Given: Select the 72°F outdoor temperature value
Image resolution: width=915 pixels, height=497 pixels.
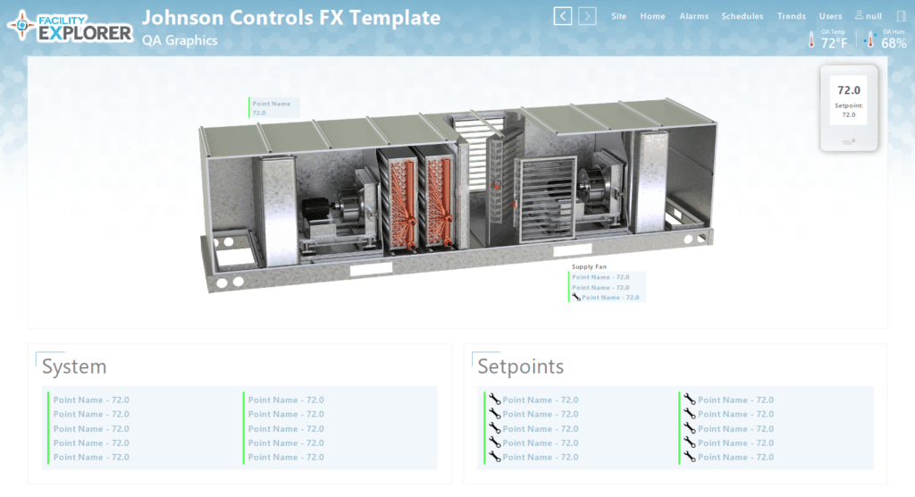Looking at the screenshot, I should pyautogui.click(x=834, y=43).
